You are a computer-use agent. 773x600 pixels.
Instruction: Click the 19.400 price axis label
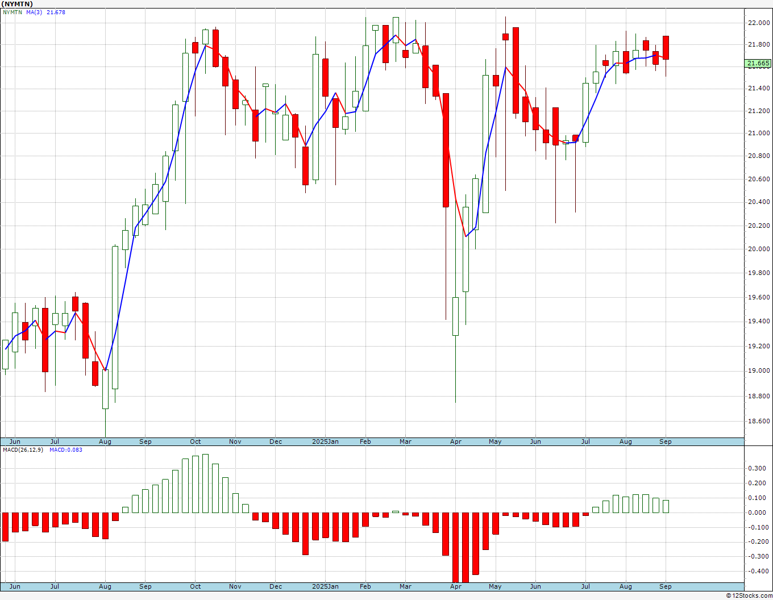[759, 321]
